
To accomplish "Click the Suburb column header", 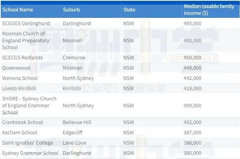I will [71, 10].
